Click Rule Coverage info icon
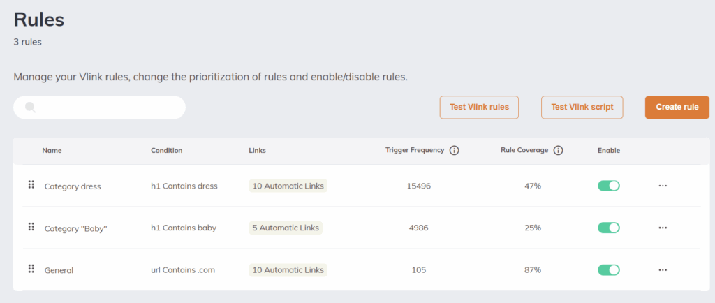 (x=558, y=150)
